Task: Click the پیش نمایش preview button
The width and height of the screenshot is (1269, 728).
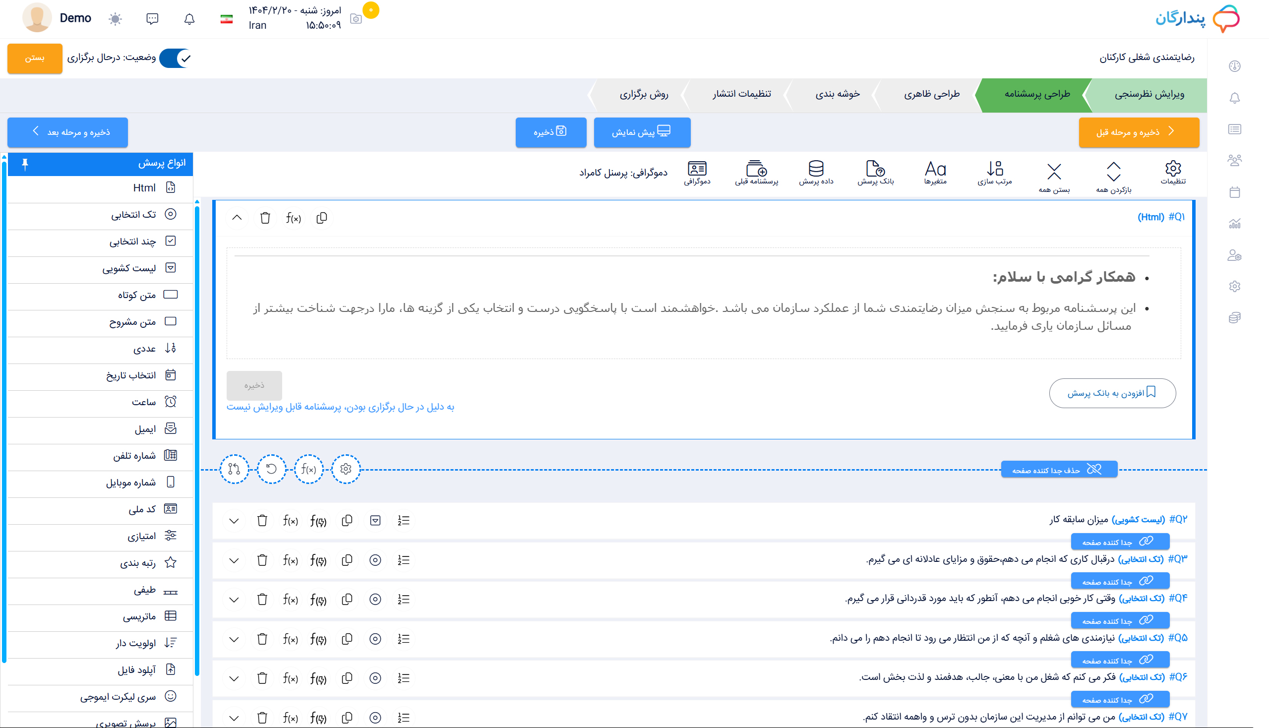Action: (642, 132)
